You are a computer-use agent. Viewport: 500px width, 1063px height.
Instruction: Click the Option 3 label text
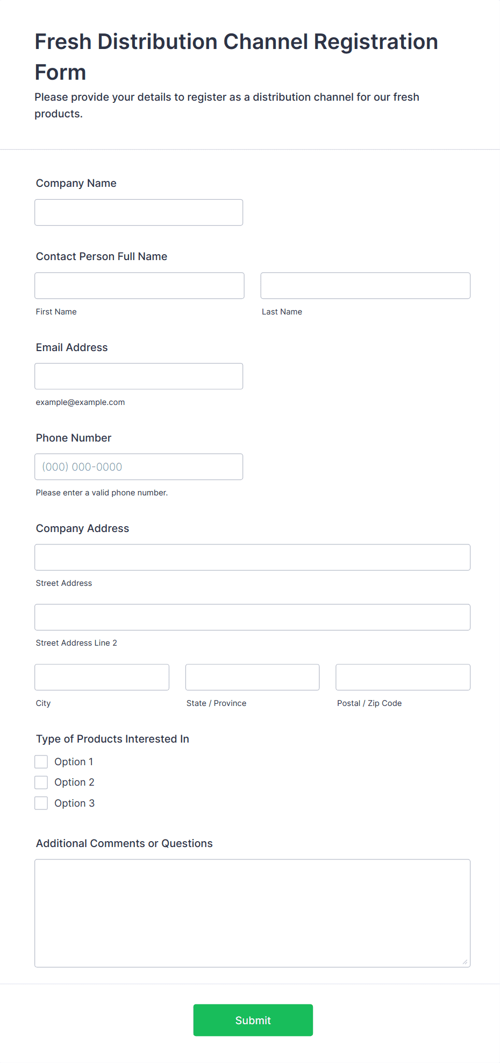click(x=74, y=803)
